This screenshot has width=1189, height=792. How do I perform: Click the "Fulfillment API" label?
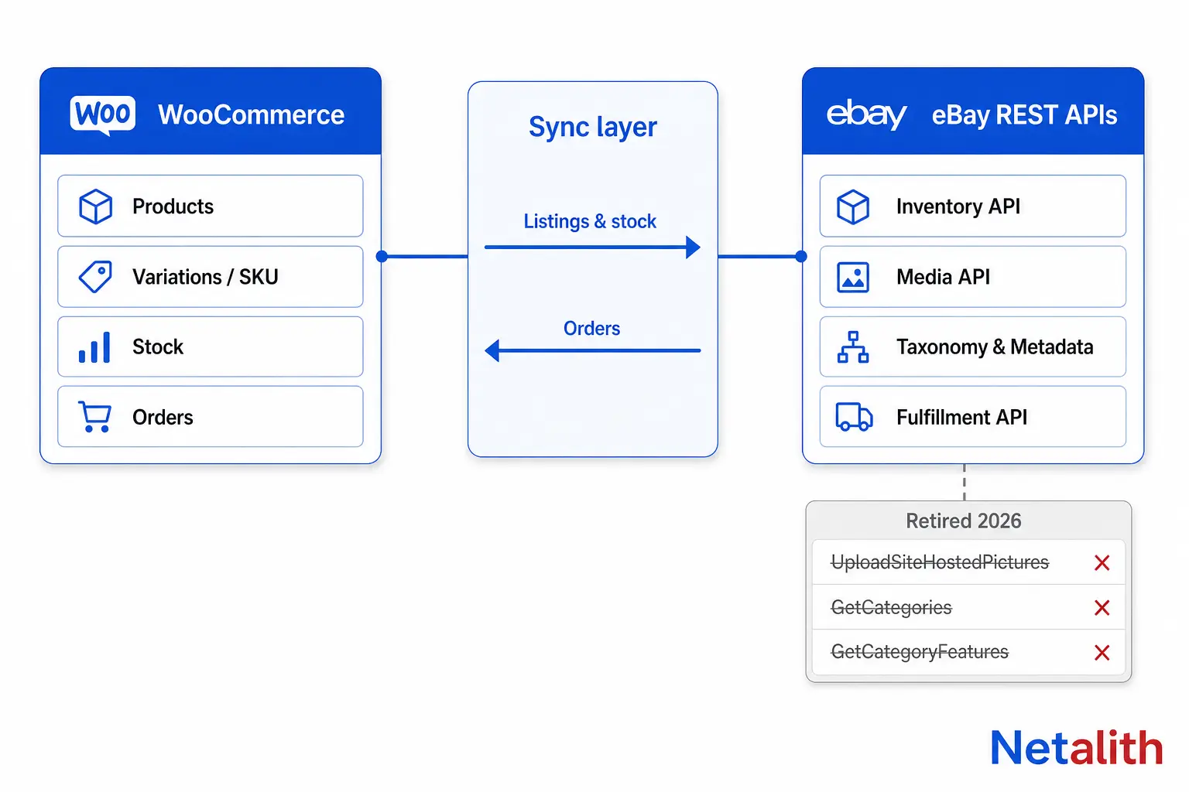tap(961, 418)
